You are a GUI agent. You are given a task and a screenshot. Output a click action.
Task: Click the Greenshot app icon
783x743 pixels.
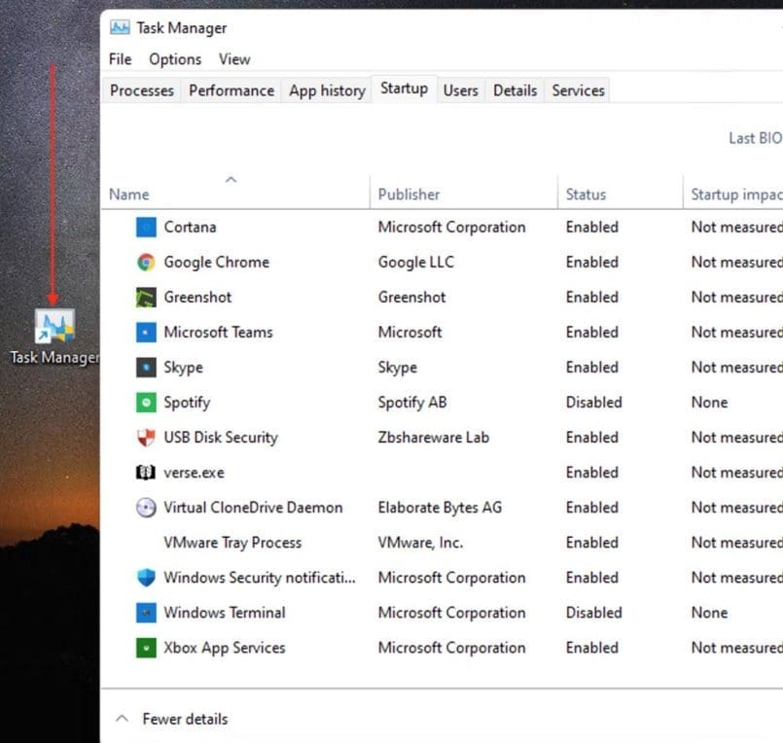(x=146, y=298)
